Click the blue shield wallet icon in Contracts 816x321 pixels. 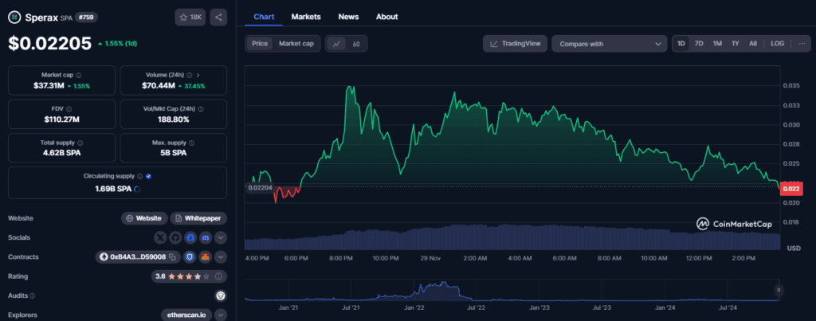[190, 257]
